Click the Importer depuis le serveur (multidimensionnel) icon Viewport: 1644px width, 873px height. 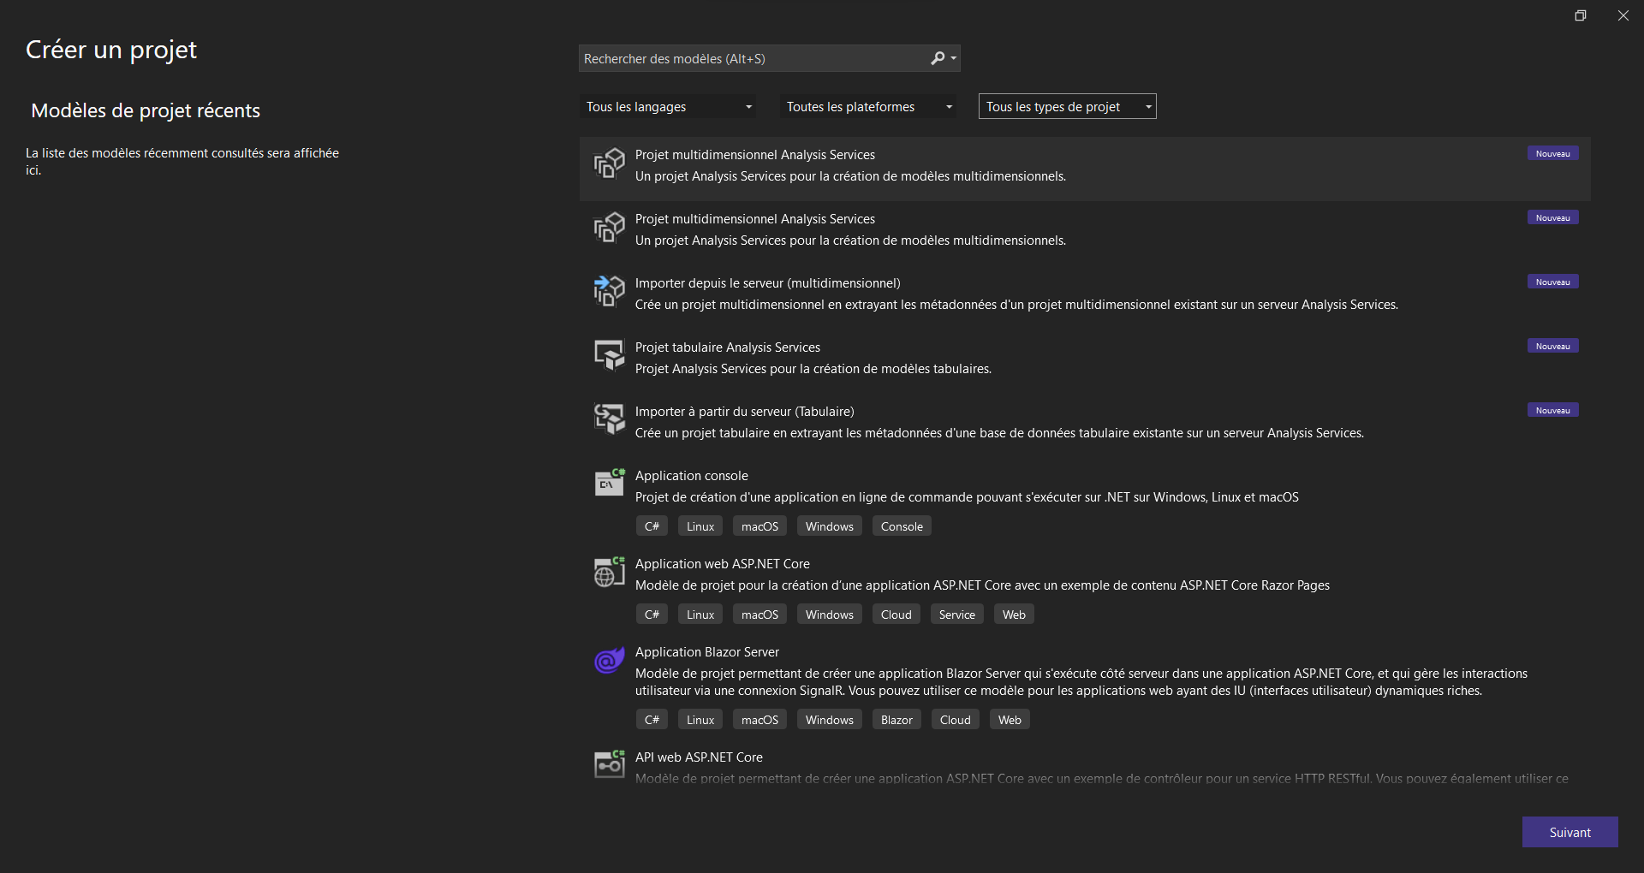point(610,291)
